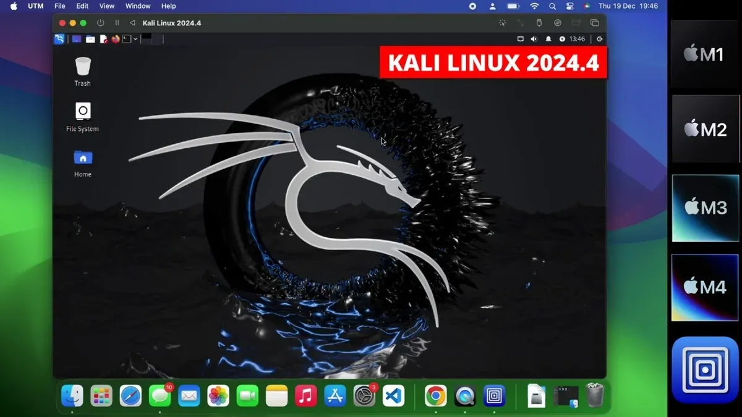Screen dimensions: 742x417
Task: Open Safari in the Dock
Action: (130, 395)
